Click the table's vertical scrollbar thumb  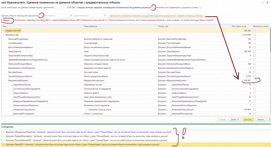coord(270,41)
